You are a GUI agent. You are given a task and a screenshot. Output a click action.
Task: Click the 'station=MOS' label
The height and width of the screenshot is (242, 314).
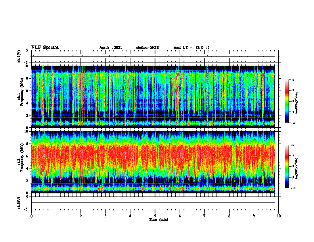(x=147, y=47)
